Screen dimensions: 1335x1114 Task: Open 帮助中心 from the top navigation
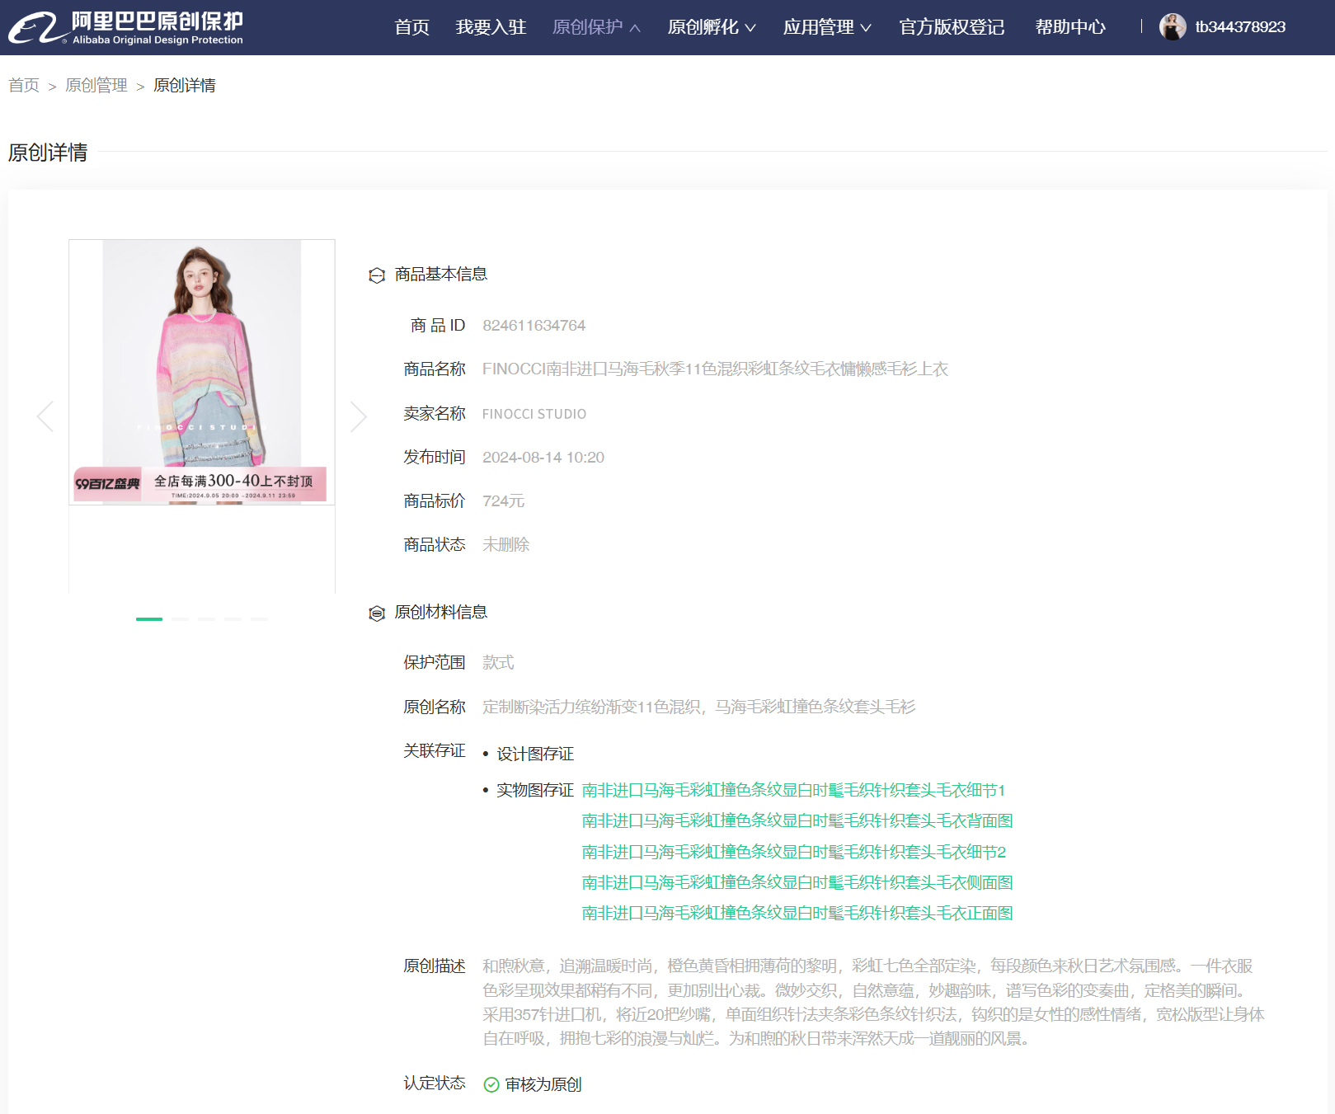coord(1069,27)
